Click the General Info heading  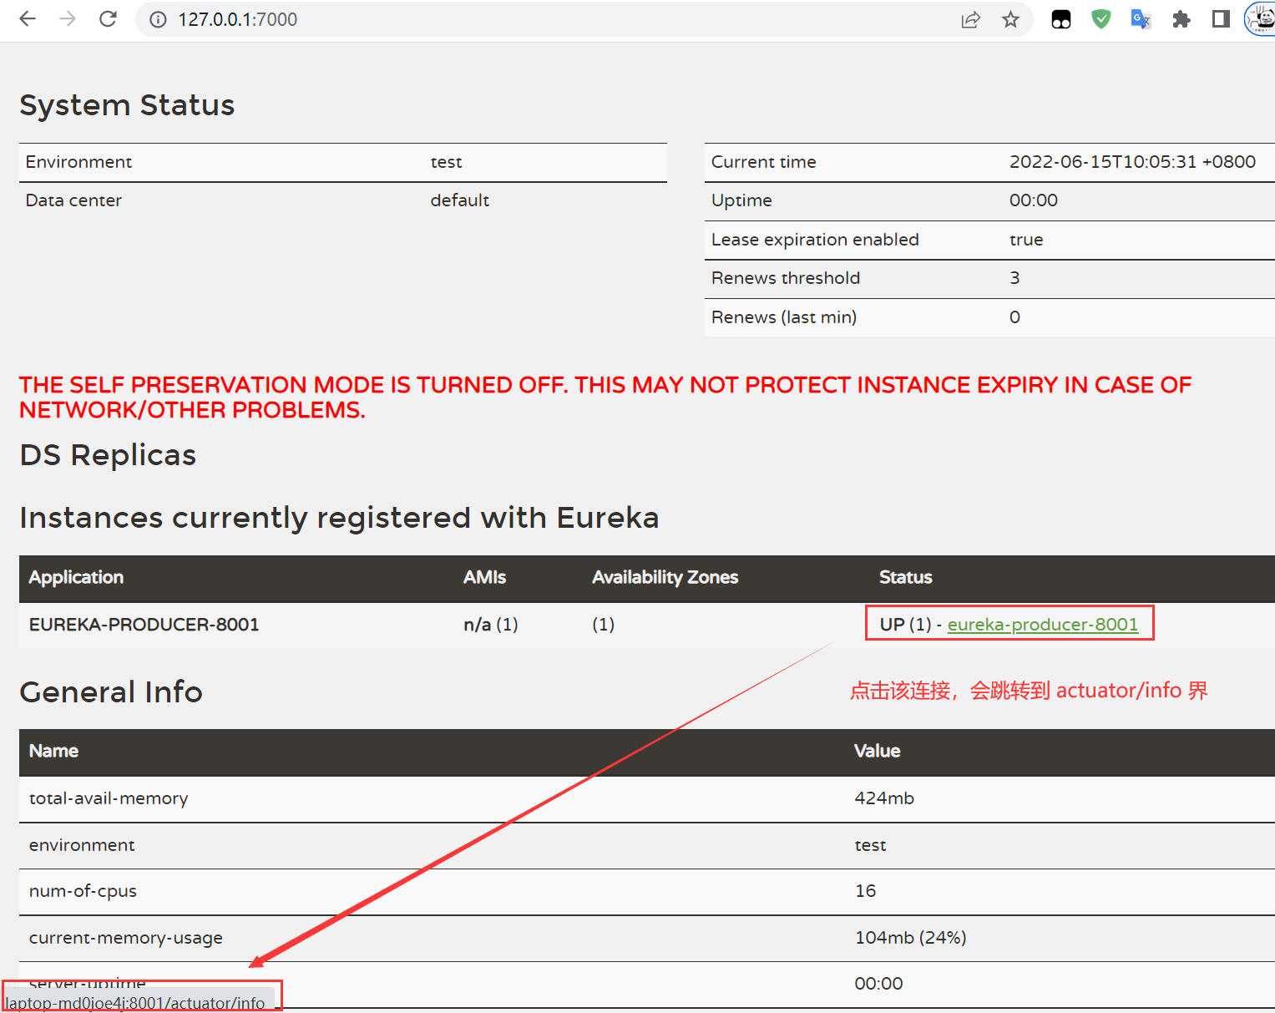[111, 692]
